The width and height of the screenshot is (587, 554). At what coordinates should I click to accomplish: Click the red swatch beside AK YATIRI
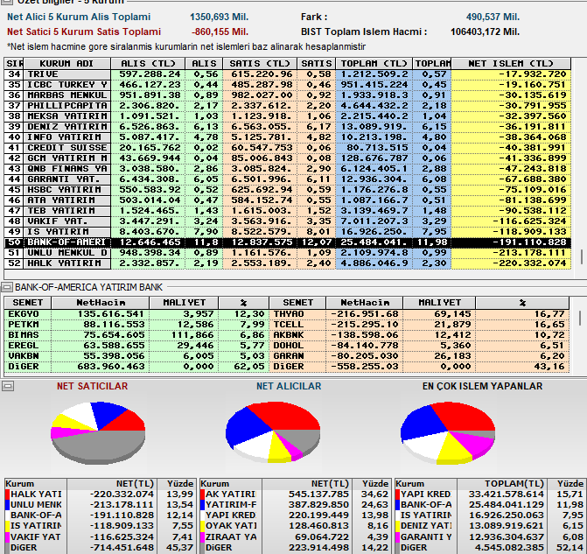(203, 494)
